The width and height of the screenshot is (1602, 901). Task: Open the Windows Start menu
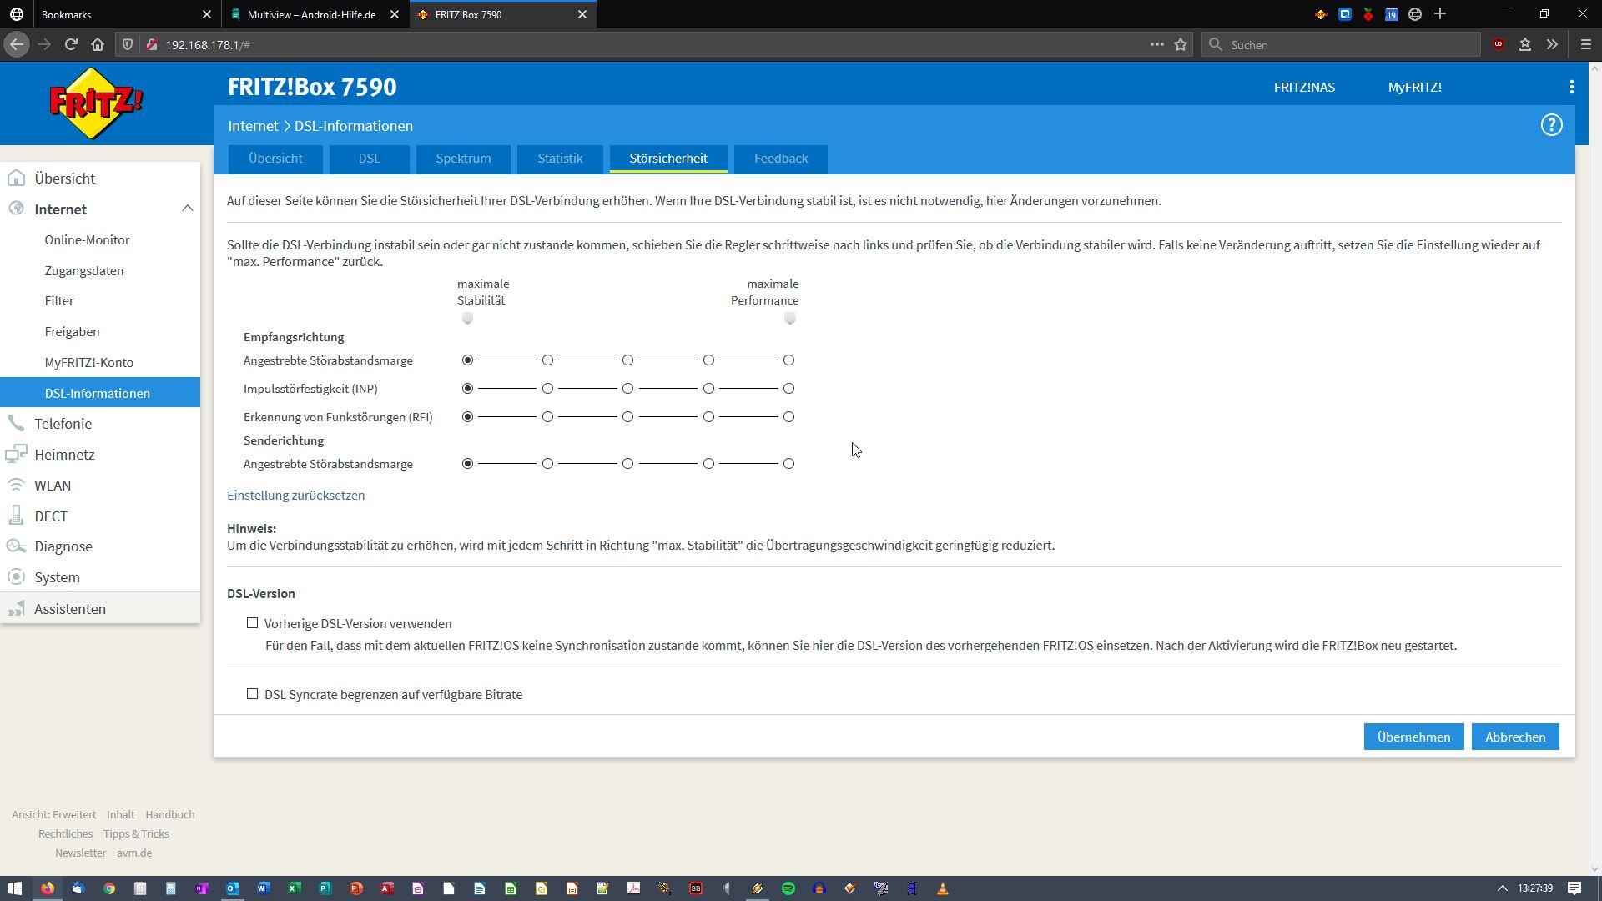15,888
